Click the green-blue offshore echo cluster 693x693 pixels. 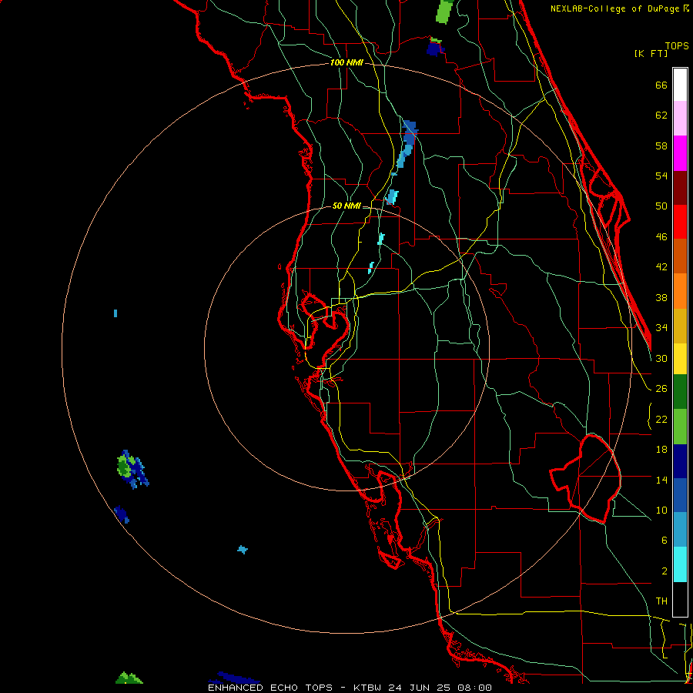click(132, 470)
